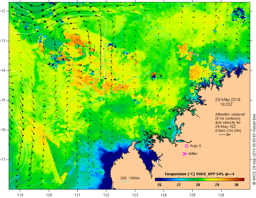The width and height of the screenshot is (256, 198).
Task: Click the longitude axis label '122'
Action: click(x=106, y=195)
